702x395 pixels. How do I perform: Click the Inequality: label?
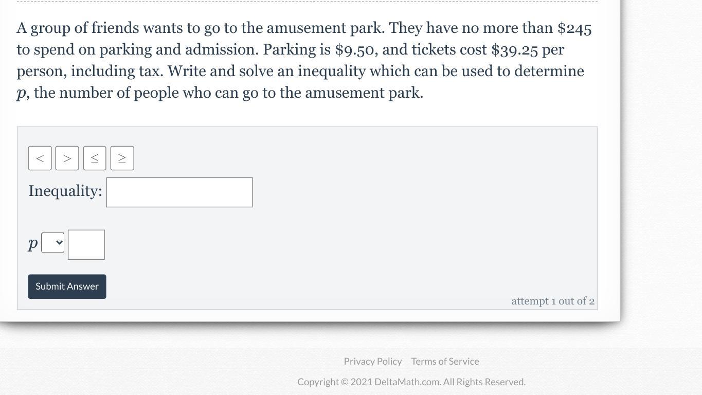pos(65,191)
